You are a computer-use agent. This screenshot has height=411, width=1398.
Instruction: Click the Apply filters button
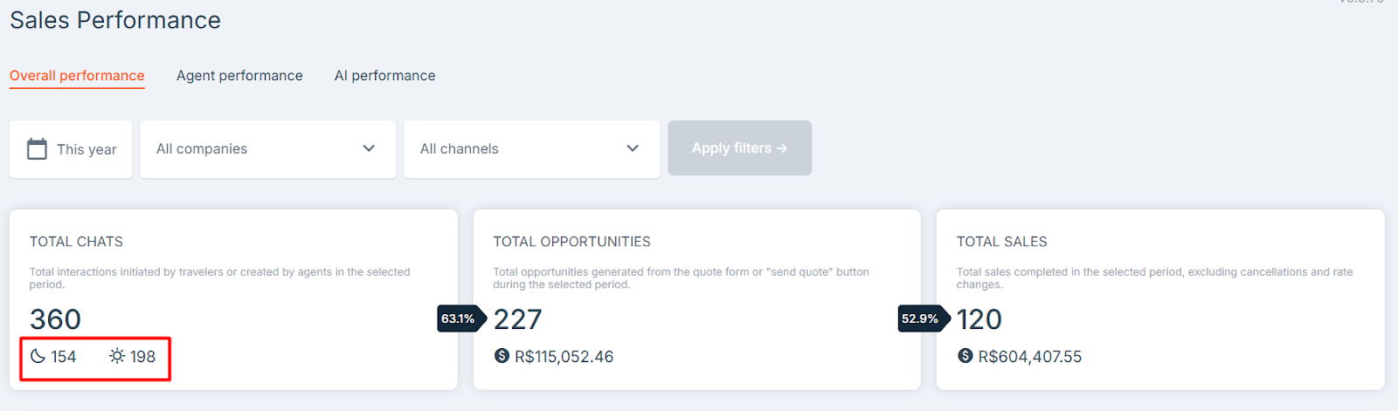click(739, 148)
